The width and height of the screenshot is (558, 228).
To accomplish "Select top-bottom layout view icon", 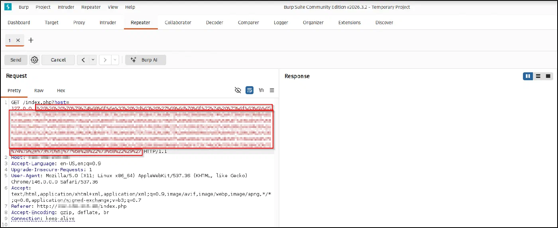I will [x=538, y=76].
